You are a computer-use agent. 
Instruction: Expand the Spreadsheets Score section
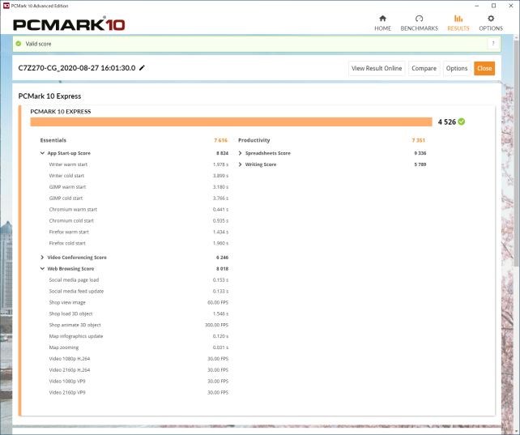tap(240, 153)
